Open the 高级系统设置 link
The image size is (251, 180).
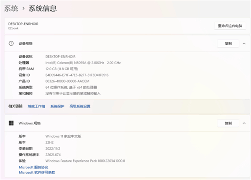point(80,106)
